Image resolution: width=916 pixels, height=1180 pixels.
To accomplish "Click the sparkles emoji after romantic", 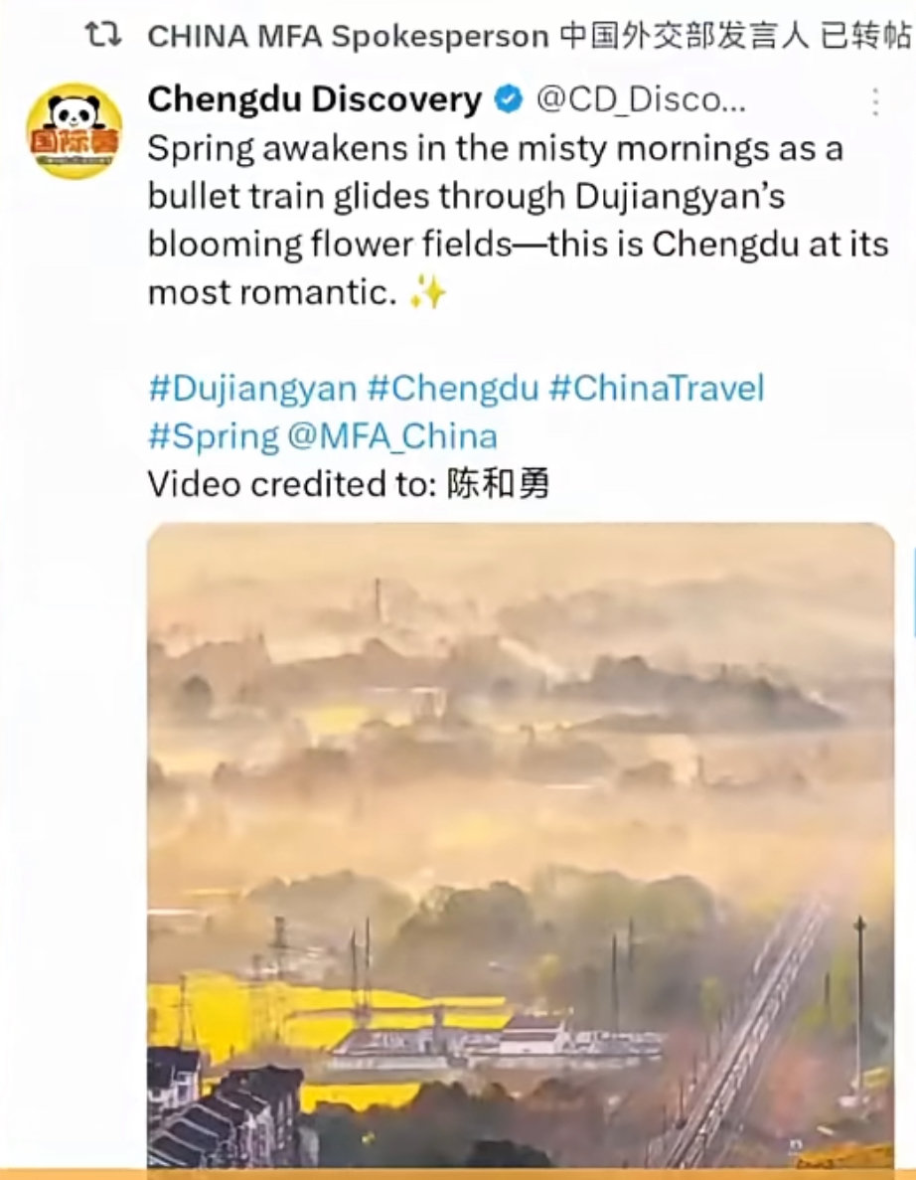I will tap(427, 292).
